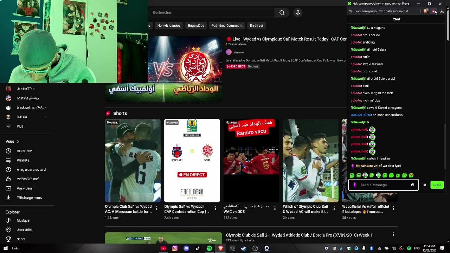Open the Wydad vs Olympique Safi live thumbnail
The height and width of the screenshot is (253, 450).
point(163,69)
